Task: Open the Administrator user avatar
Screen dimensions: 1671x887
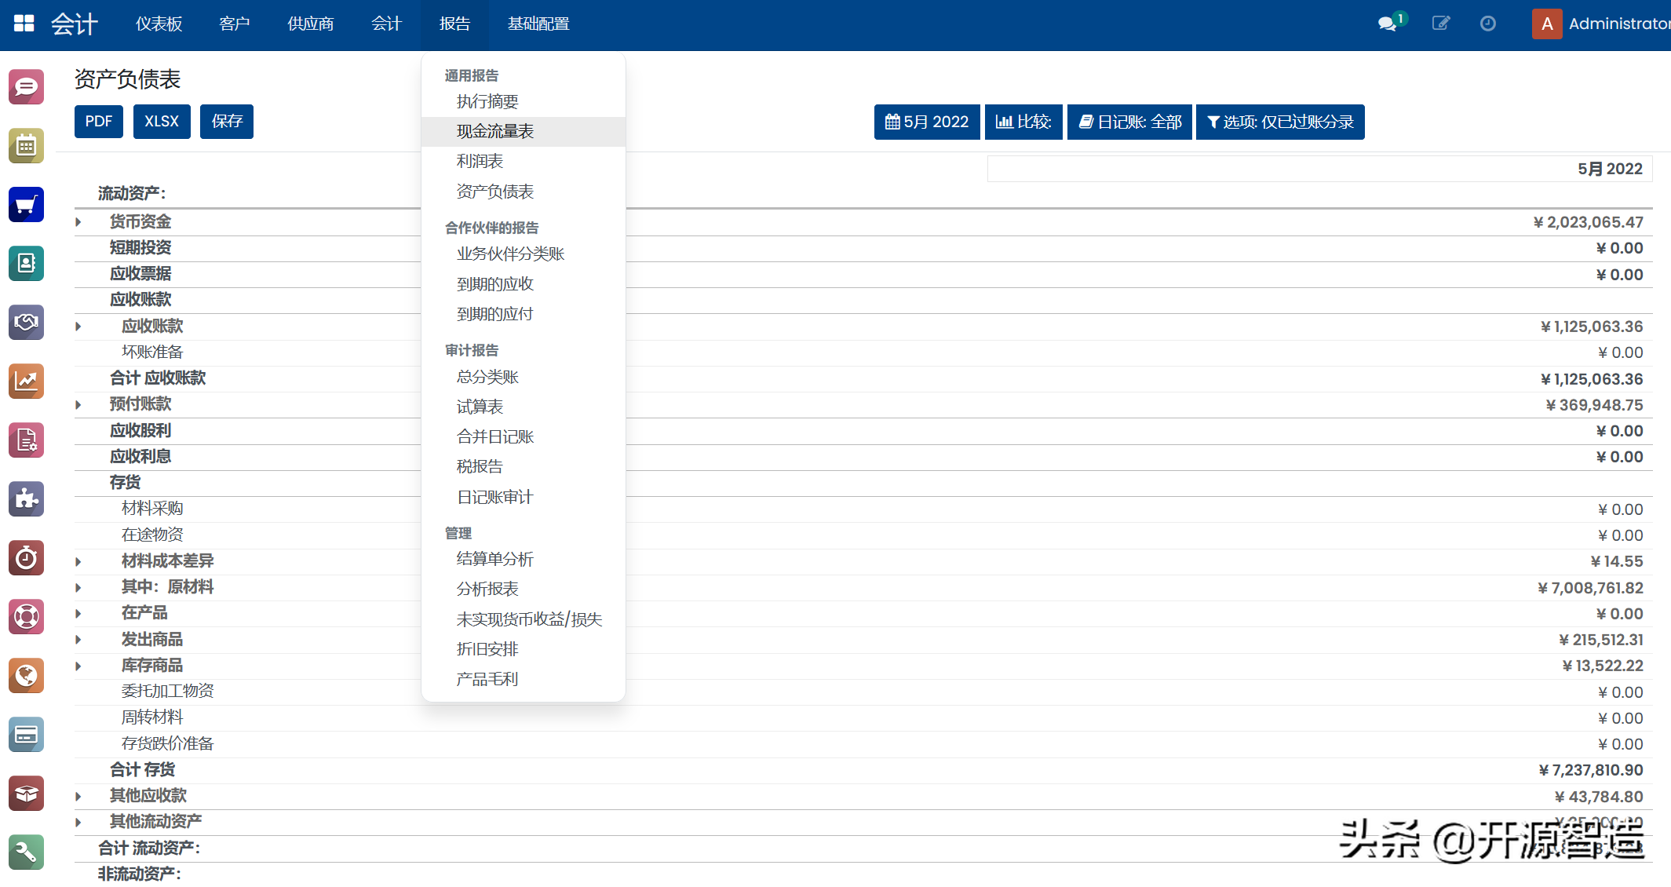Action: pos(1546,24)
